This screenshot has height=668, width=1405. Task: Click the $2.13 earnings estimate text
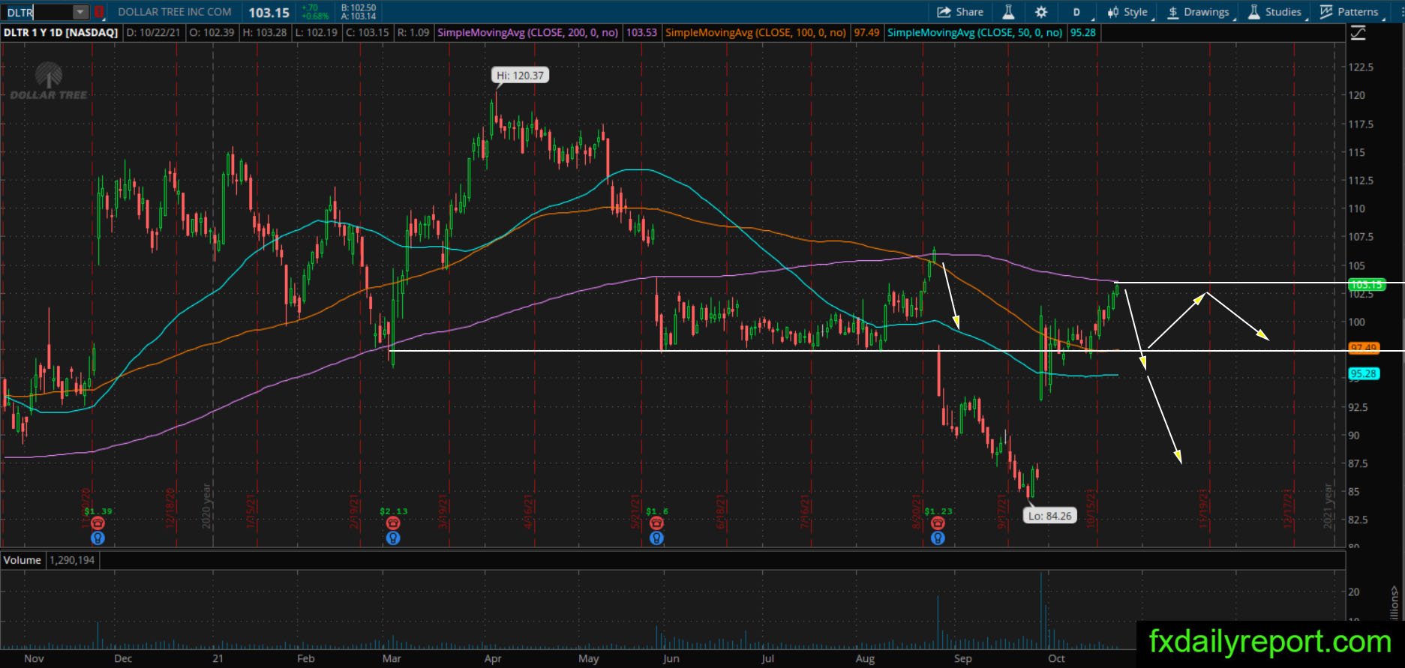tap(394, 511)
